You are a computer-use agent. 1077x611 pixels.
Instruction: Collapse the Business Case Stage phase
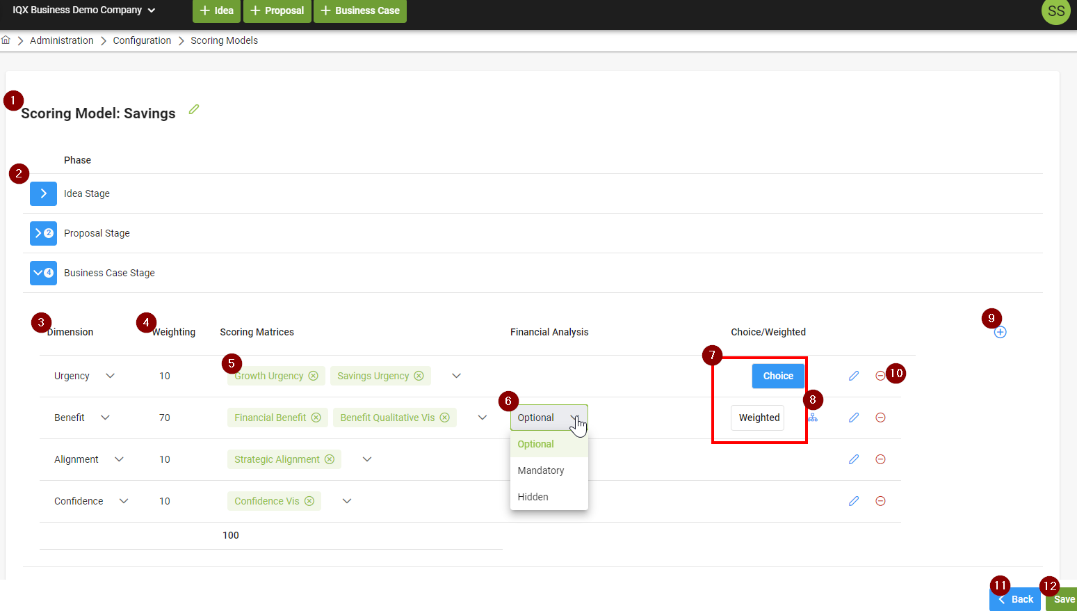[x=43, y=273]
